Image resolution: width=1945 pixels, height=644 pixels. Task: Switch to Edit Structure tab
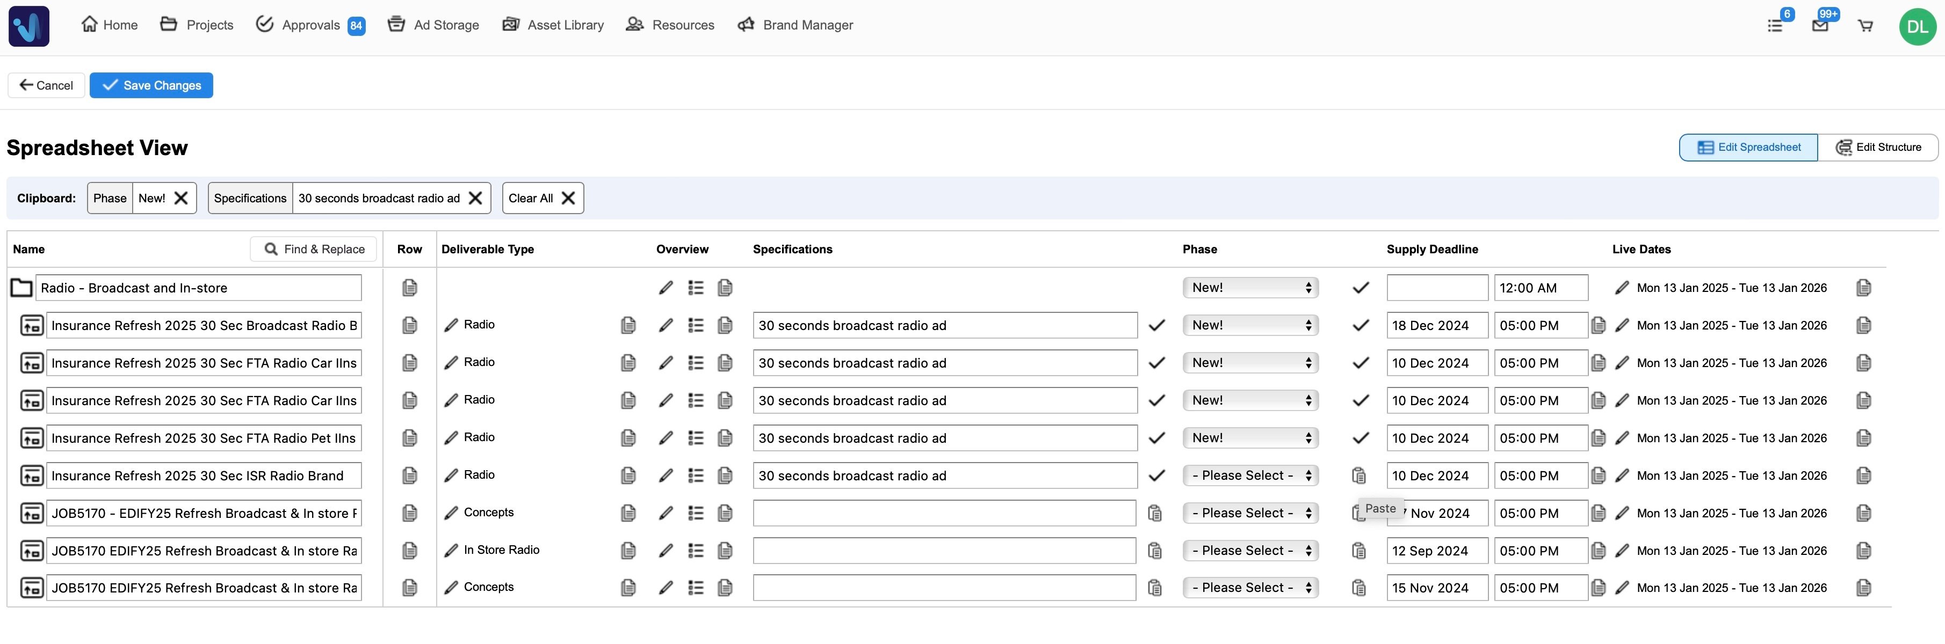[1878, 148]
